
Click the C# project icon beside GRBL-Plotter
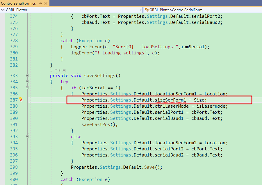3,10
